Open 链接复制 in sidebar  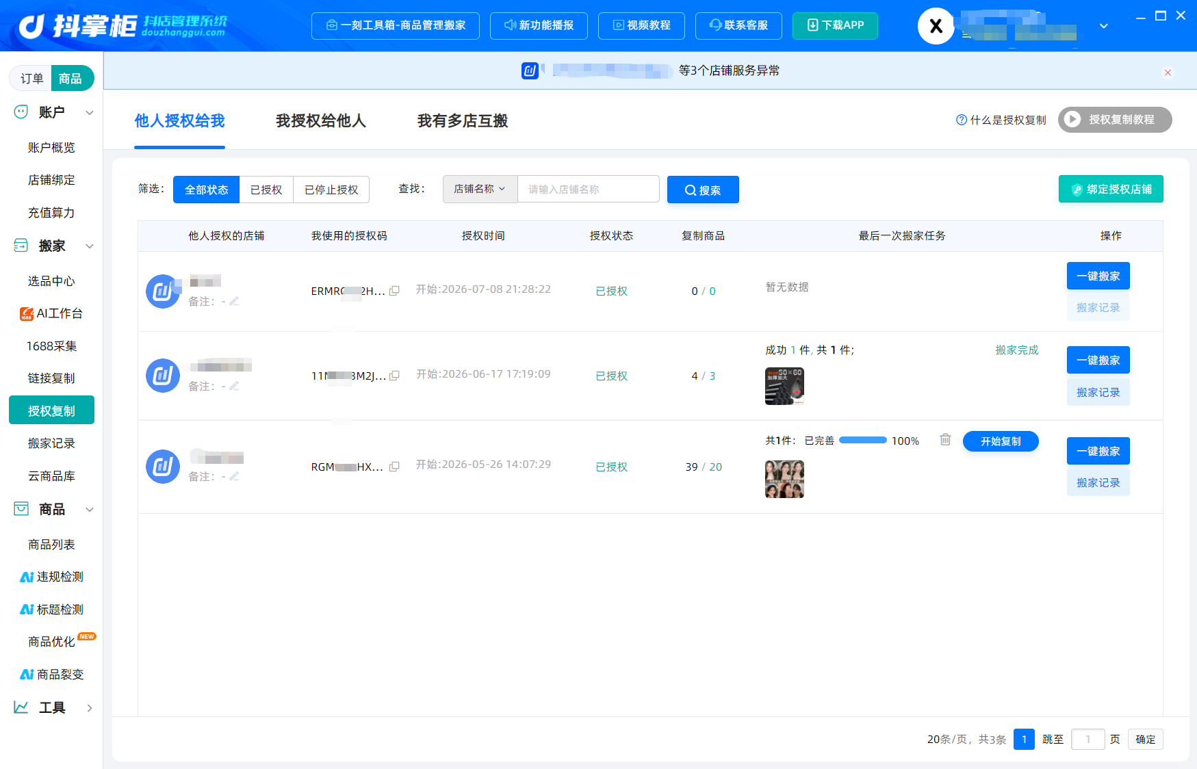pyautogui.click(x=51, y=378)
